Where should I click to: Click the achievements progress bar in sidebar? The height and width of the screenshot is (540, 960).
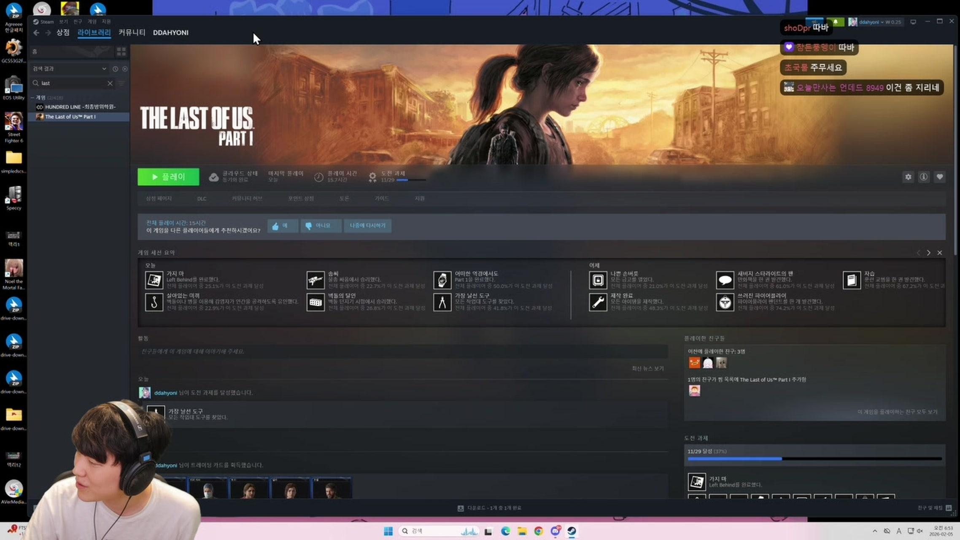814,458
